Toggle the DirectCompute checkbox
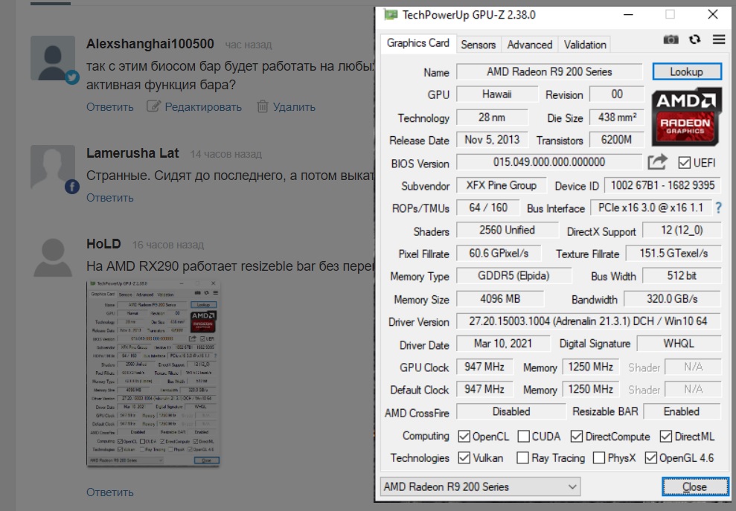 tap(577, 437)
